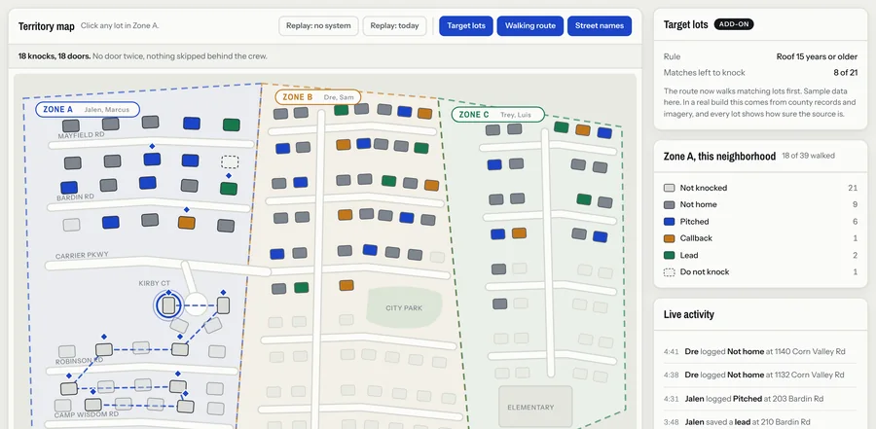Click the City Park area on the map

[x=404, y=307]
